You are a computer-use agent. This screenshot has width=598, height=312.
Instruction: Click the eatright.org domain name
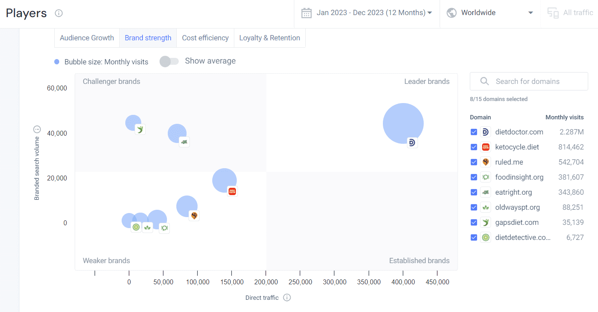tap(514, 192)
